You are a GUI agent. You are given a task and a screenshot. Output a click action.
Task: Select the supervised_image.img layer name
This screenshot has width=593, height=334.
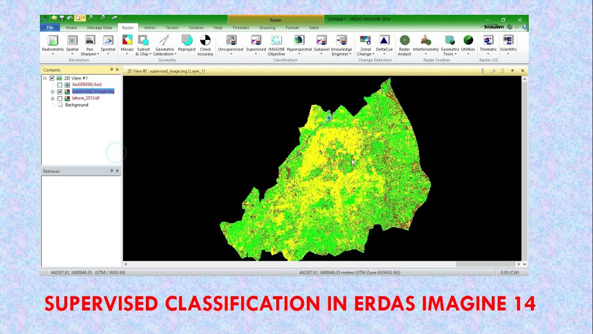coord(93,91)
